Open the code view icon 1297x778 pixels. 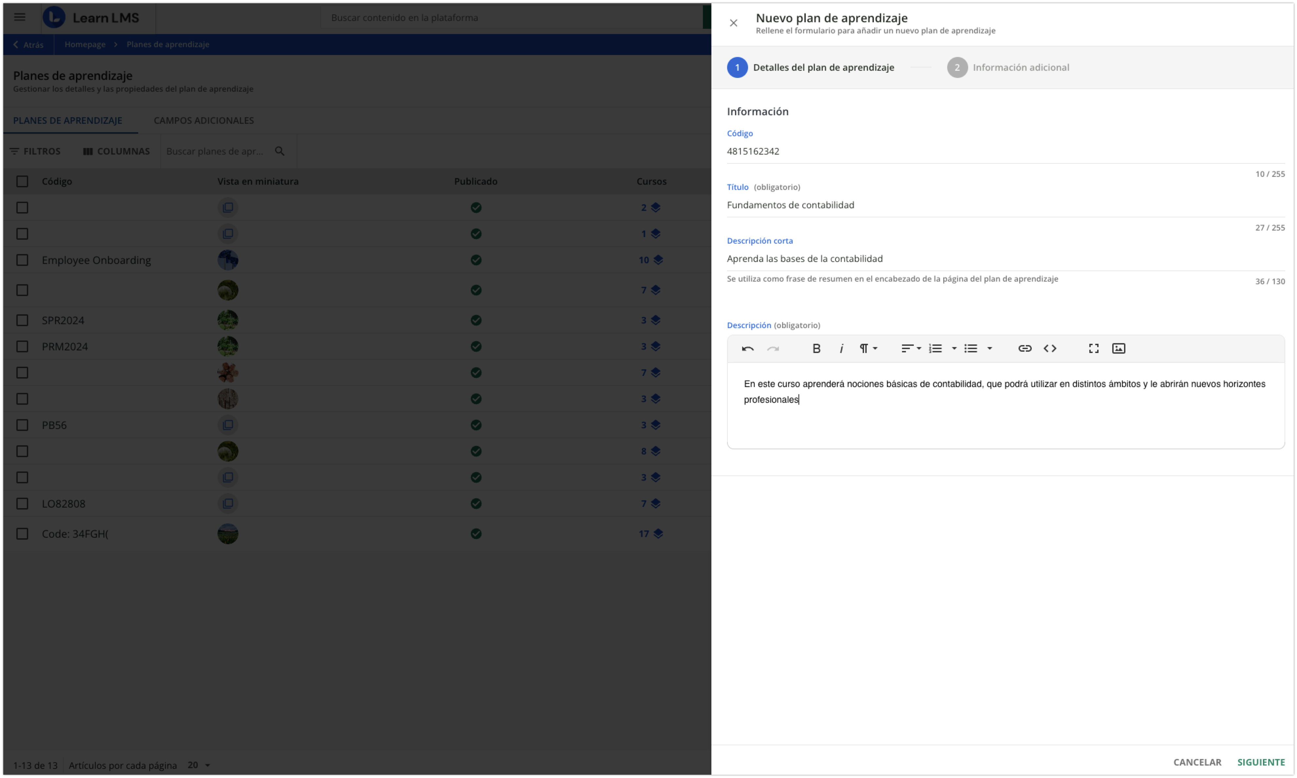point(1049,349)
